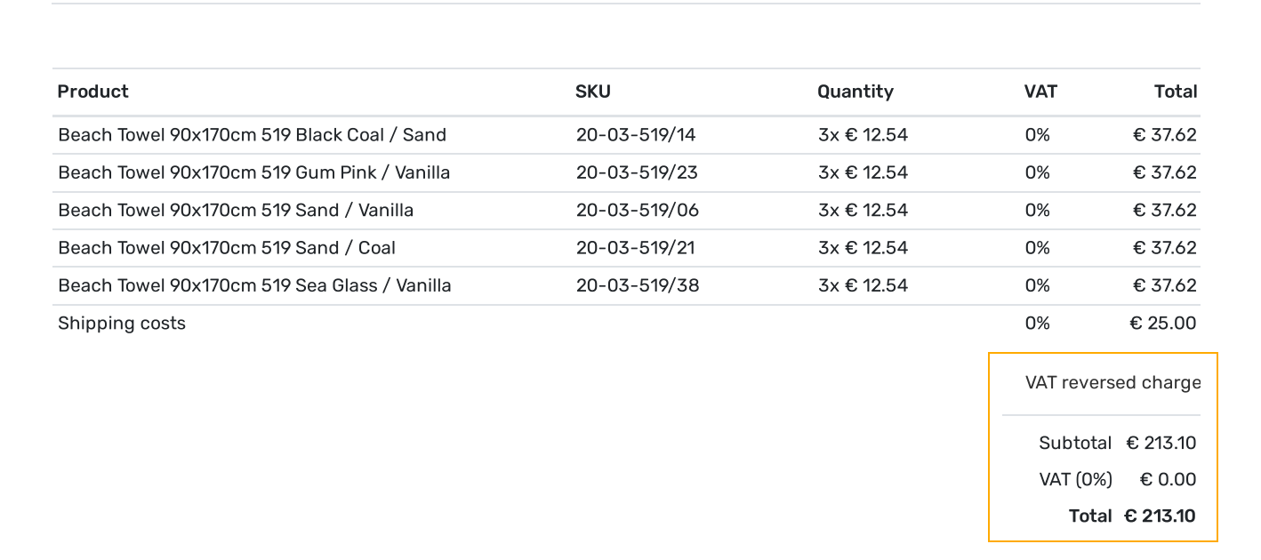
Task: Click the VAT column header
Action: coord(1040,92)
